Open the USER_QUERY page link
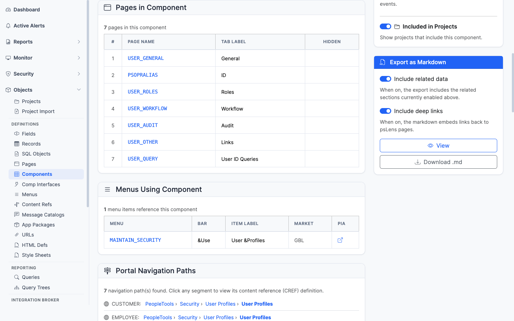The height and width of the screenshot is (321, 514). (143, 159)
